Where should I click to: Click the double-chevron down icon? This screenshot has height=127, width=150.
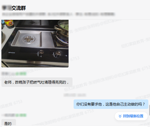(120, 116)
